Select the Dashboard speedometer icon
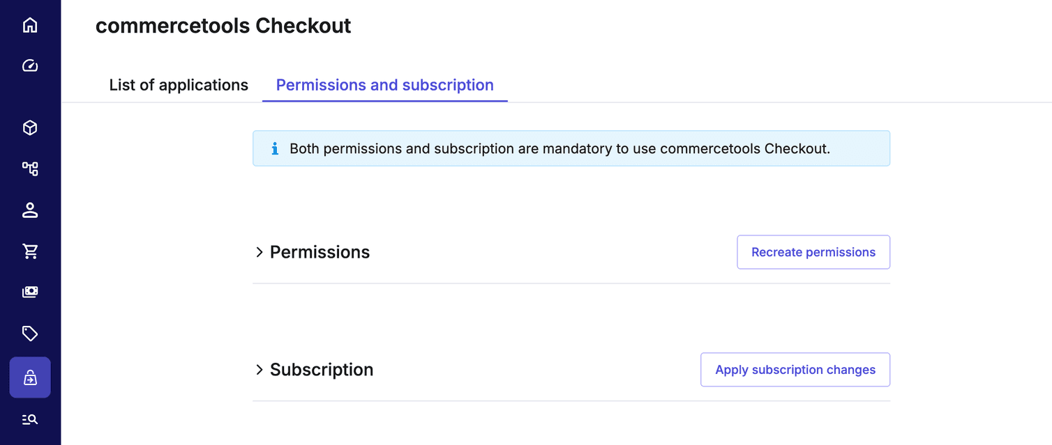Image resolution: width=1052 pixels, height=445 pixels. click(x=30, y=65)
